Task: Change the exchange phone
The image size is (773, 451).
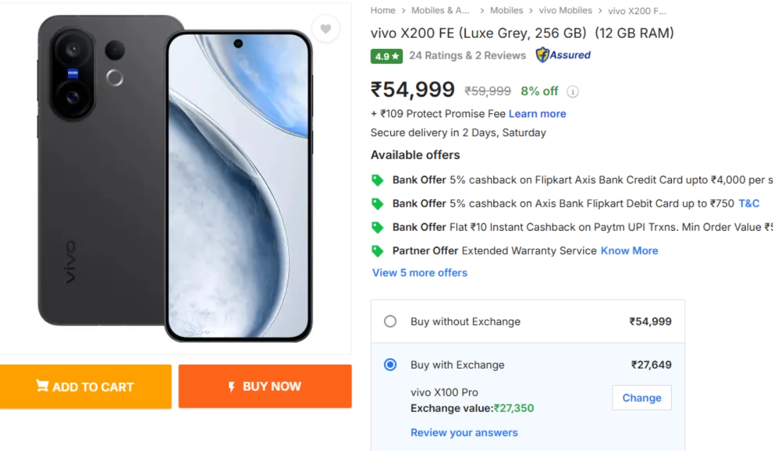Action: 642,398
